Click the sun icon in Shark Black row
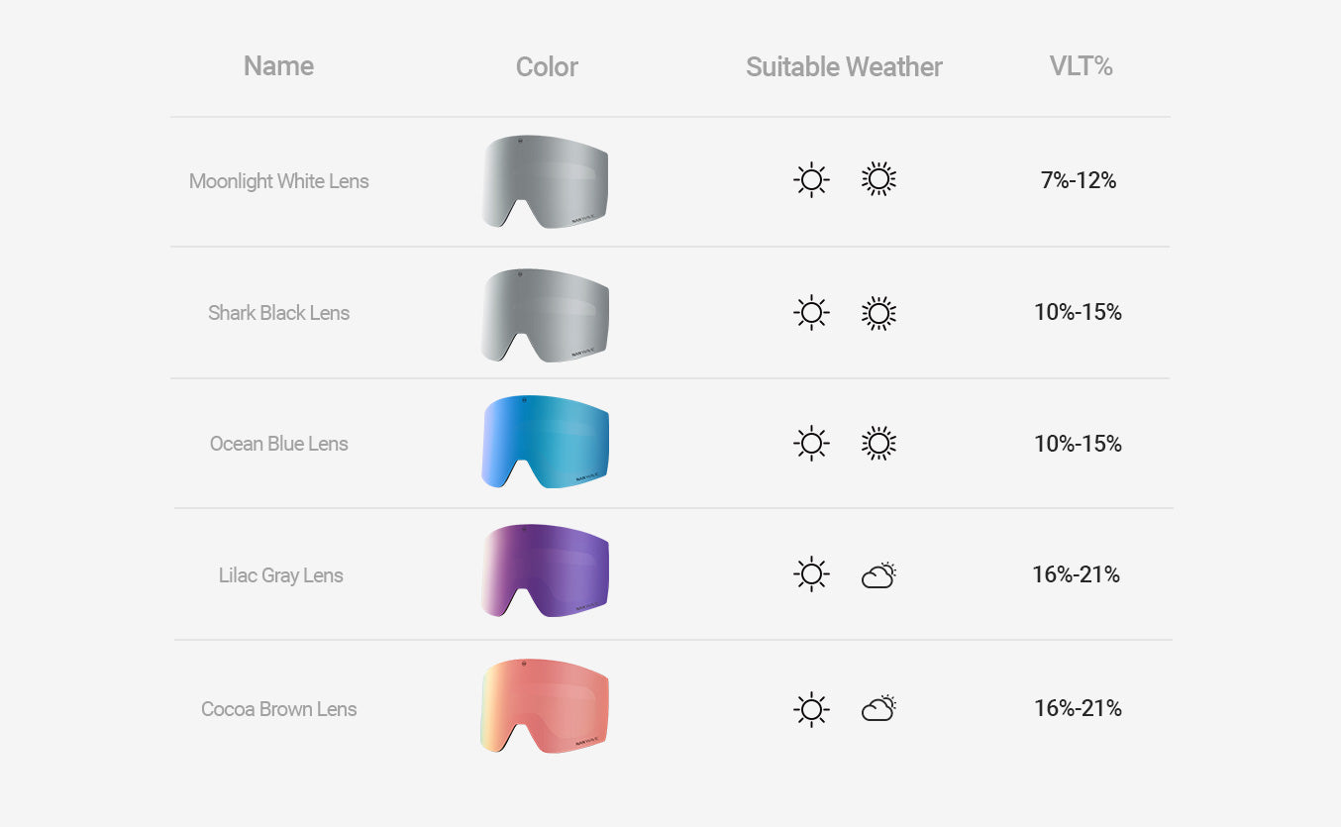The height and width of the screenshot is (827, 1341). point(811,313)
